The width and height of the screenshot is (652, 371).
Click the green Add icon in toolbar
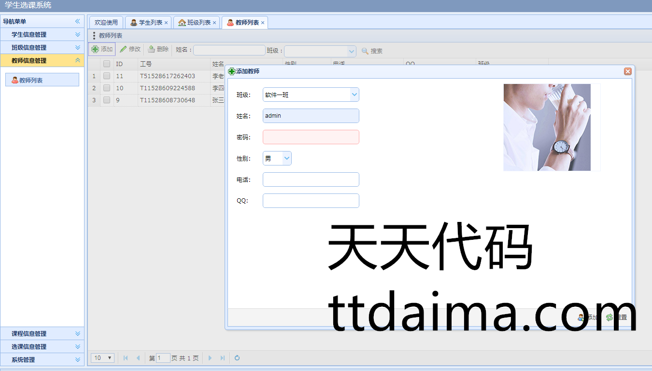tap(95, 49)
